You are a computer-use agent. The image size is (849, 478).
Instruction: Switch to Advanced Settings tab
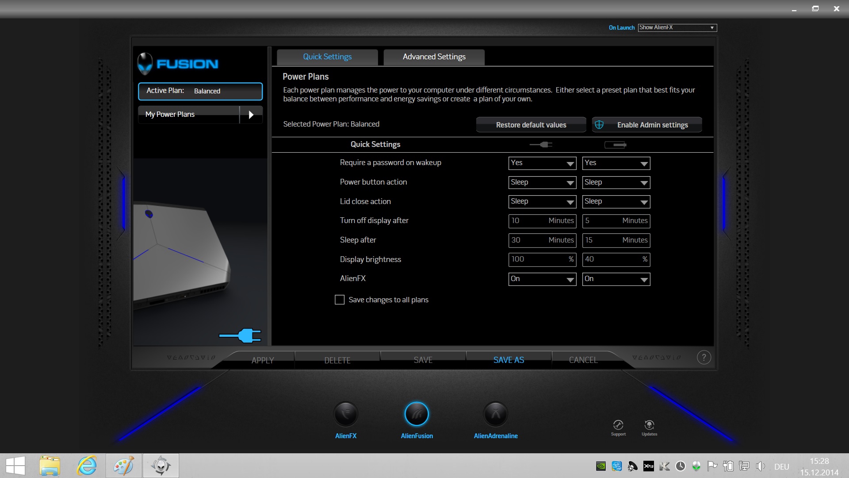[x=434, y=57]
